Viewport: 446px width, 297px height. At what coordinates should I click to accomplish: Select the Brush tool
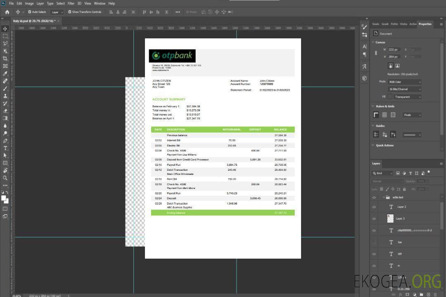[5, 88]
